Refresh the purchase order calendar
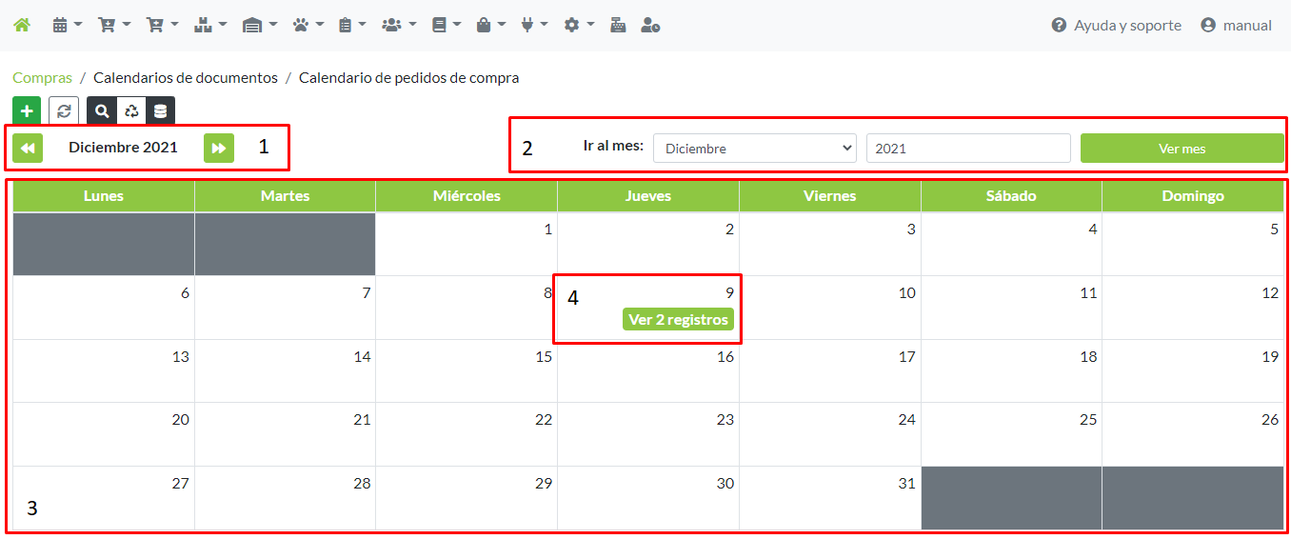The image size is (1291, 539). tap(64, 111)
